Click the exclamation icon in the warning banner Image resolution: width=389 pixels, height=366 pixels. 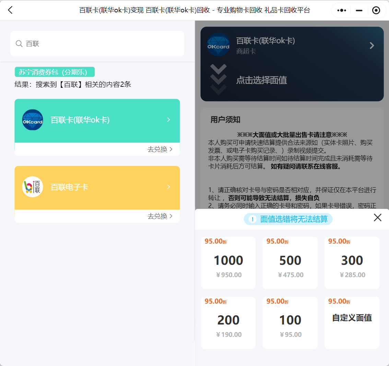tap(252, 219)
